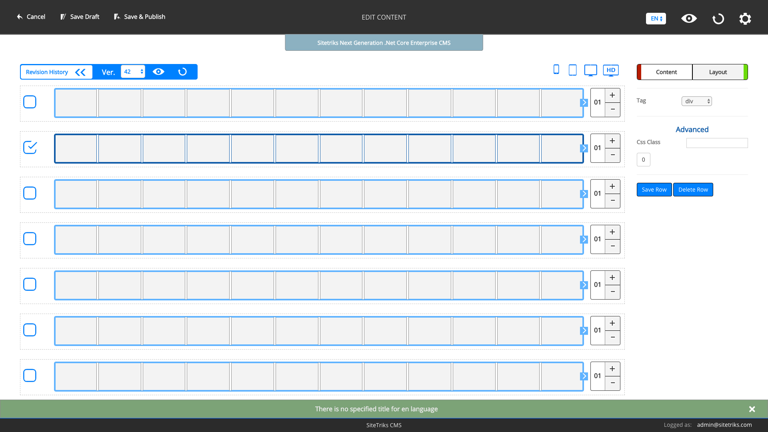Check the first row checkbox
The image size is (768, 432).
pyautogui.click(x=30, y=102)
